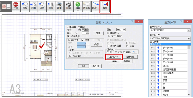Select the 図枠 frame tool icon

click(x=25, y=6)
